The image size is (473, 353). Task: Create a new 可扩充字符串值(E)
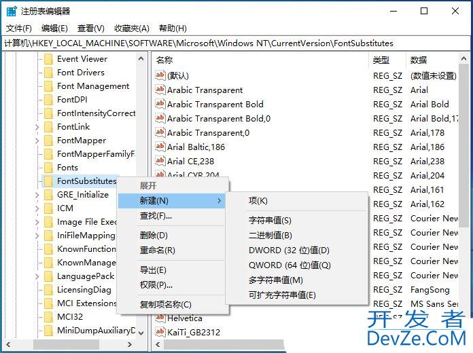(297, 295)
